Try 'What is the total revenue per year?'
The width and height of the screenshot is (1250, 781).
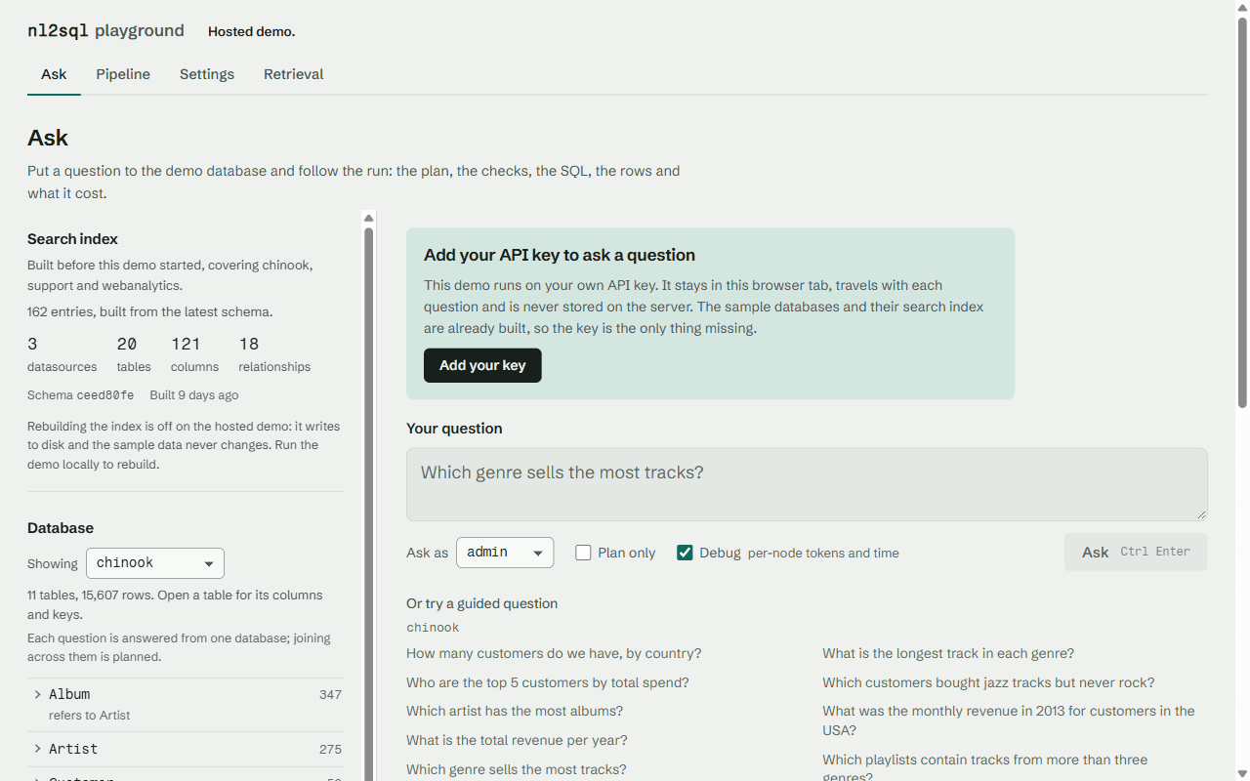tap(517, 740)
